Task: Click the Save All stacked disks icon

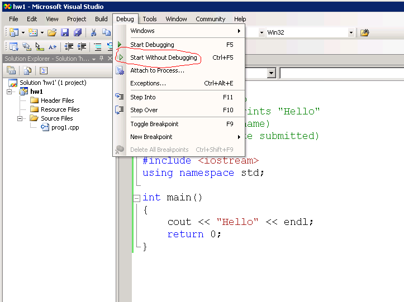Action: 78,32
